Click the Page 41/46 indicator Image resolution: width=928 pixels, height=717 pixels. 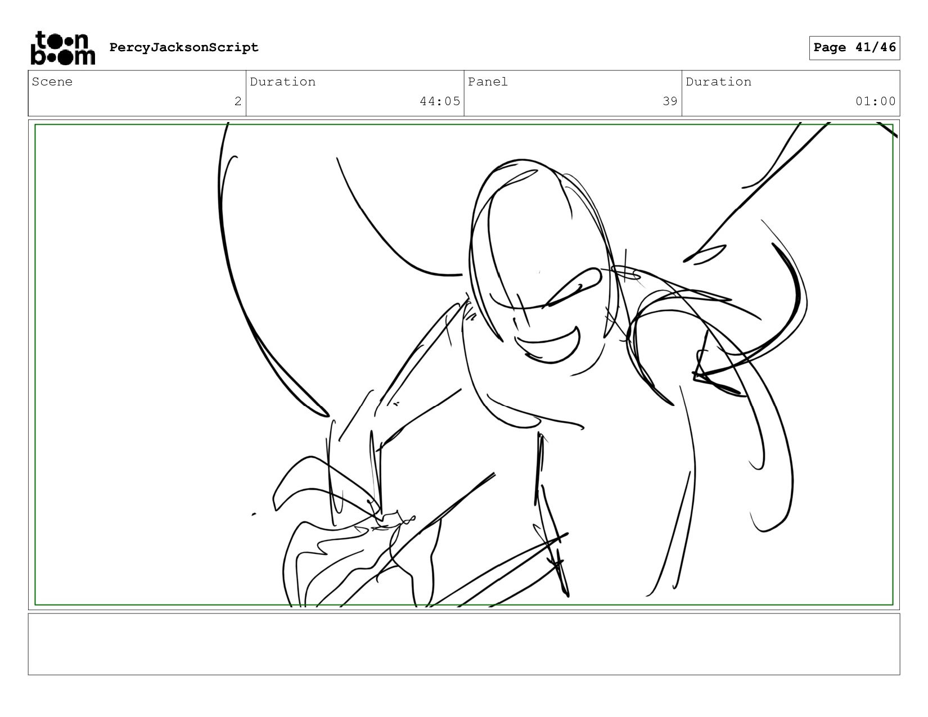click(854, 47)
